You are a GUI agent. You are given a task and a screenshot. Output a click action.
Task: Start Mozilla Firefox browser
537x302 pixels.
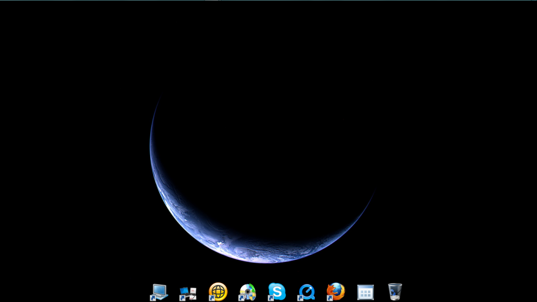coord(336,291)
